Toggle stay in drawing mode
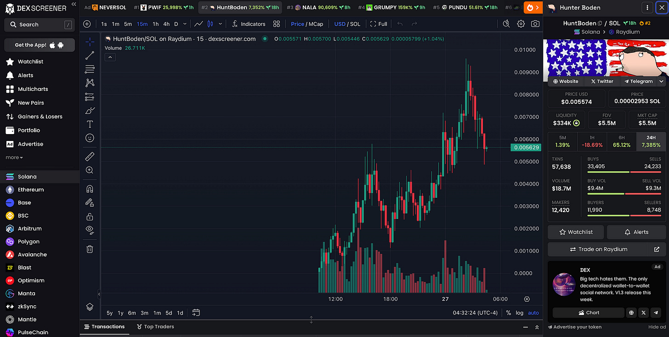 pos(90,202)
